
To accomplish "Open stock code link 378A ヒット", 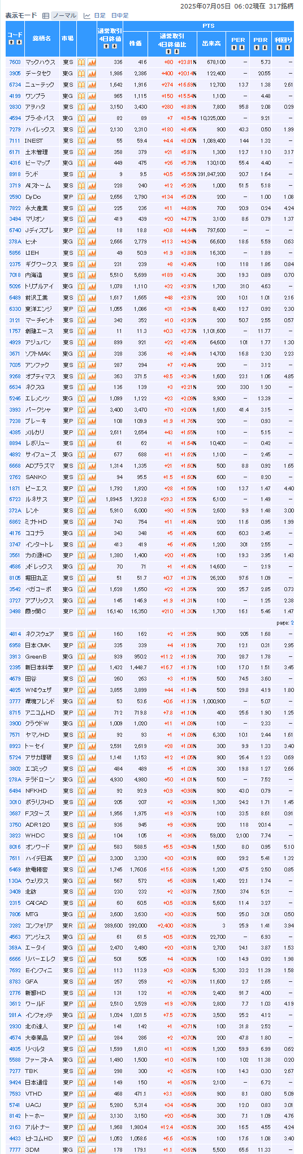I will [x=15, y=242].
